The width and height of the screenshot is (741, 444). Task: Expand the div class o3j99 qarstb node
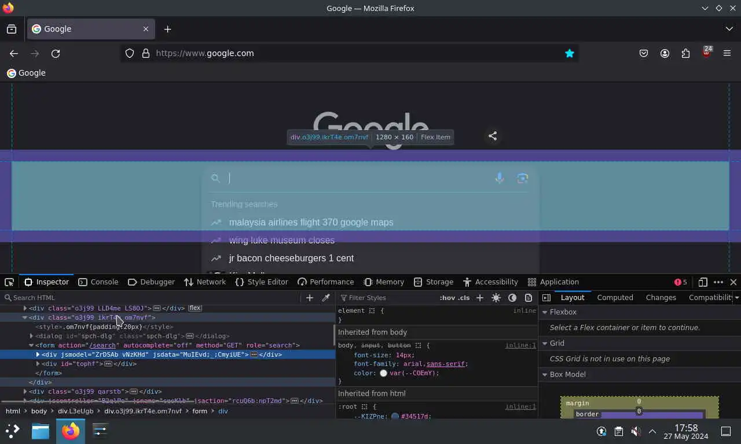(x=25, y=391)
